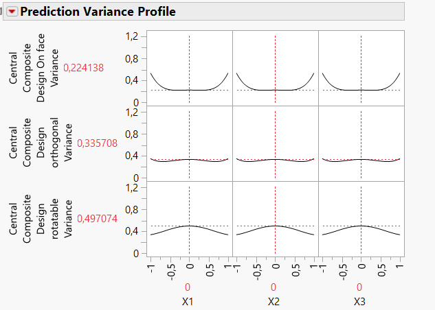The height and width of the screenshot is (310, 435).
Task: Click the red 0 setting above X2
Action: (274, 287)
